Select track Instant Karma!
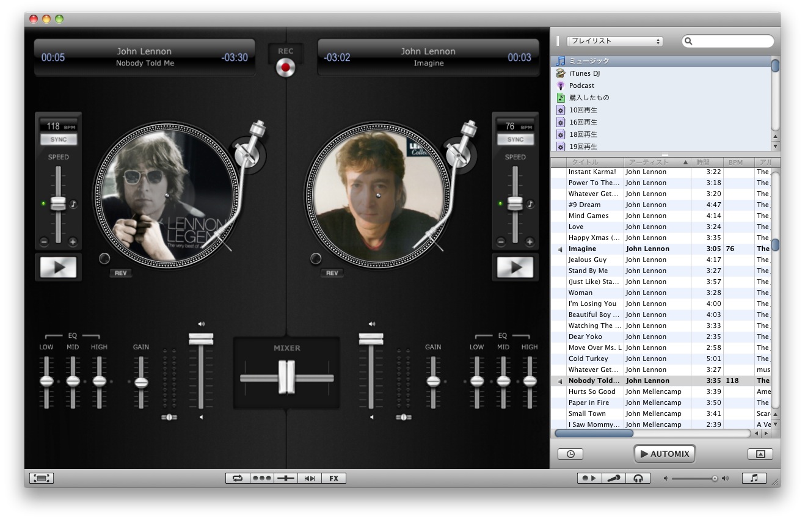Viewport: 805px width, 524px height. click(x=661, y=172)
